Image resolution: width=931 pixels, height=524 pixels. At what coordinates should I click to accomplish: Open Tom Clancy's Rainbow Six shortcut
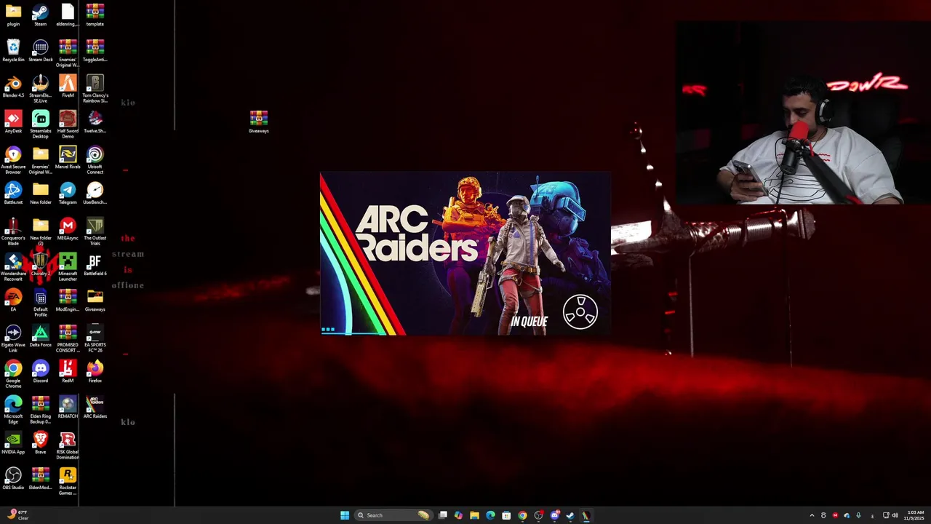pos(95,88)
